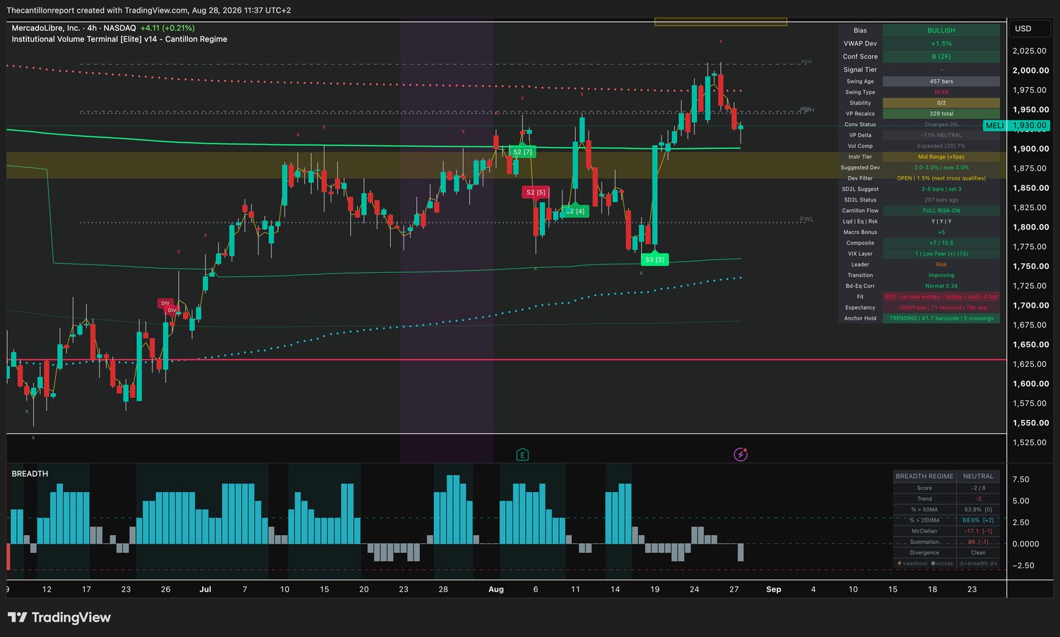Click the PWL level label
This screenshot has width=1060, height=637.
point(806,219)
